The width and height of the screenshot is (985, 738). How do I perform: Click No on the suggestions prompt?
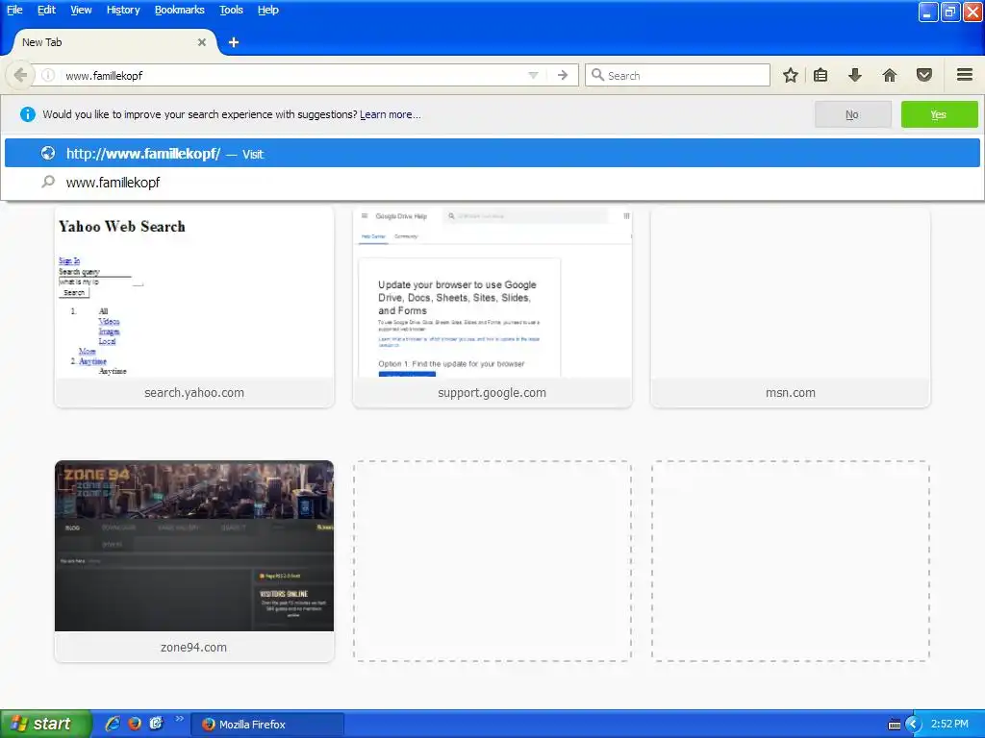pos(852,115)
